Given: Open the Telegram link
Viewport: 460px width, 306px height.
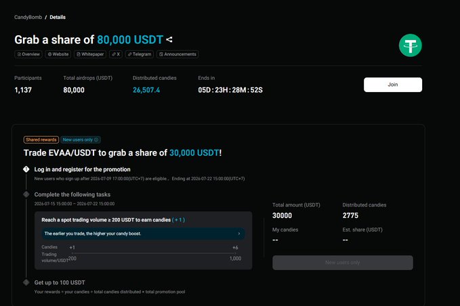Looking at the screenshot, I should (140, 54).
